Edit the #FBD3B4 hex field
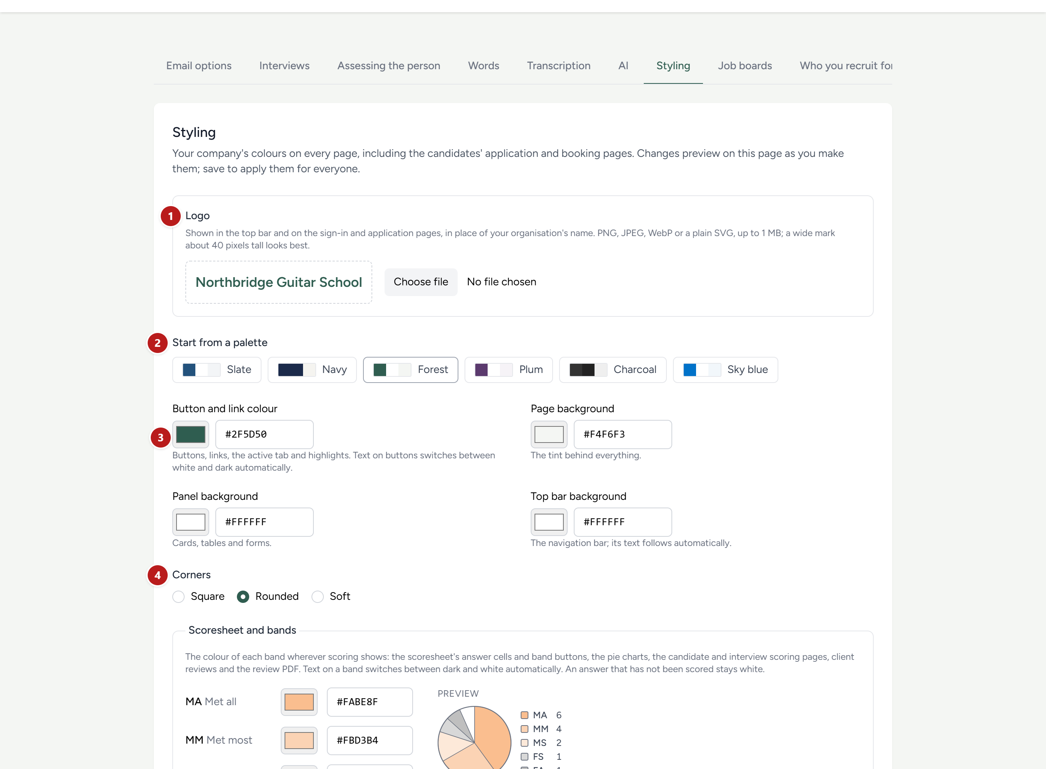This screenshot has width=1046, height=769. (370, 741)
